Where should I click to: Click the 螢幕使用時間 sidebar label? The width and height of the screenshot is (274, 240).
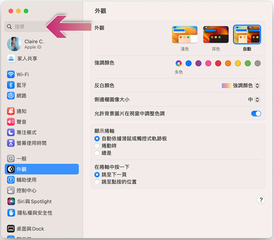32,143
